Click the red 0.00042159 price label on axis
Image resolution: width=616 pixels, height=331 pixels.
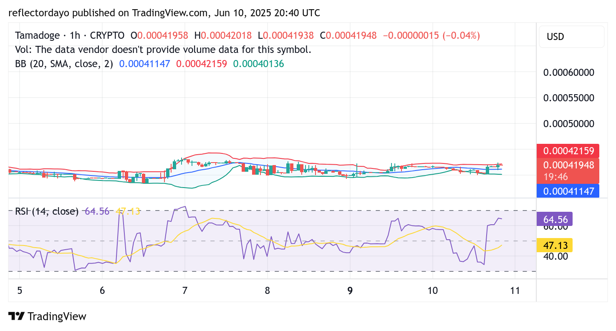pyautogui.click(x=568, y=150)
